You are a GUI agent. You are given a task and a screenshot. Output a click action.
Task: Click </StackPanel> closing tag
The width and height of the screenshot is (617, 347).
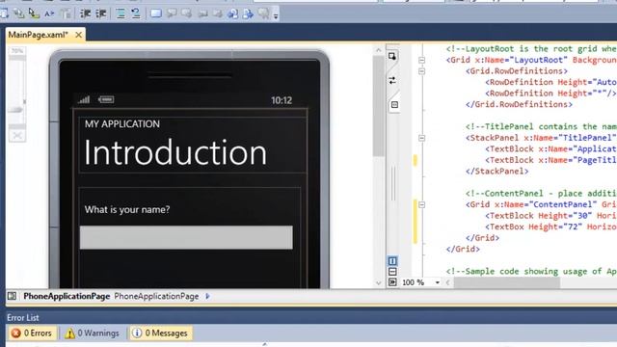(x=497, y=172)
